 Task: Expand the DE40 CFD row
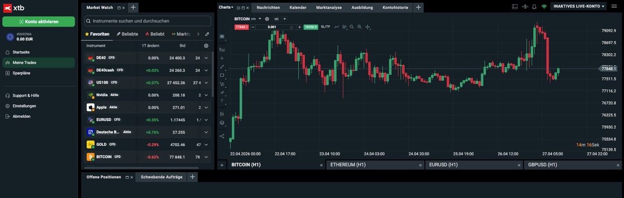206,58
